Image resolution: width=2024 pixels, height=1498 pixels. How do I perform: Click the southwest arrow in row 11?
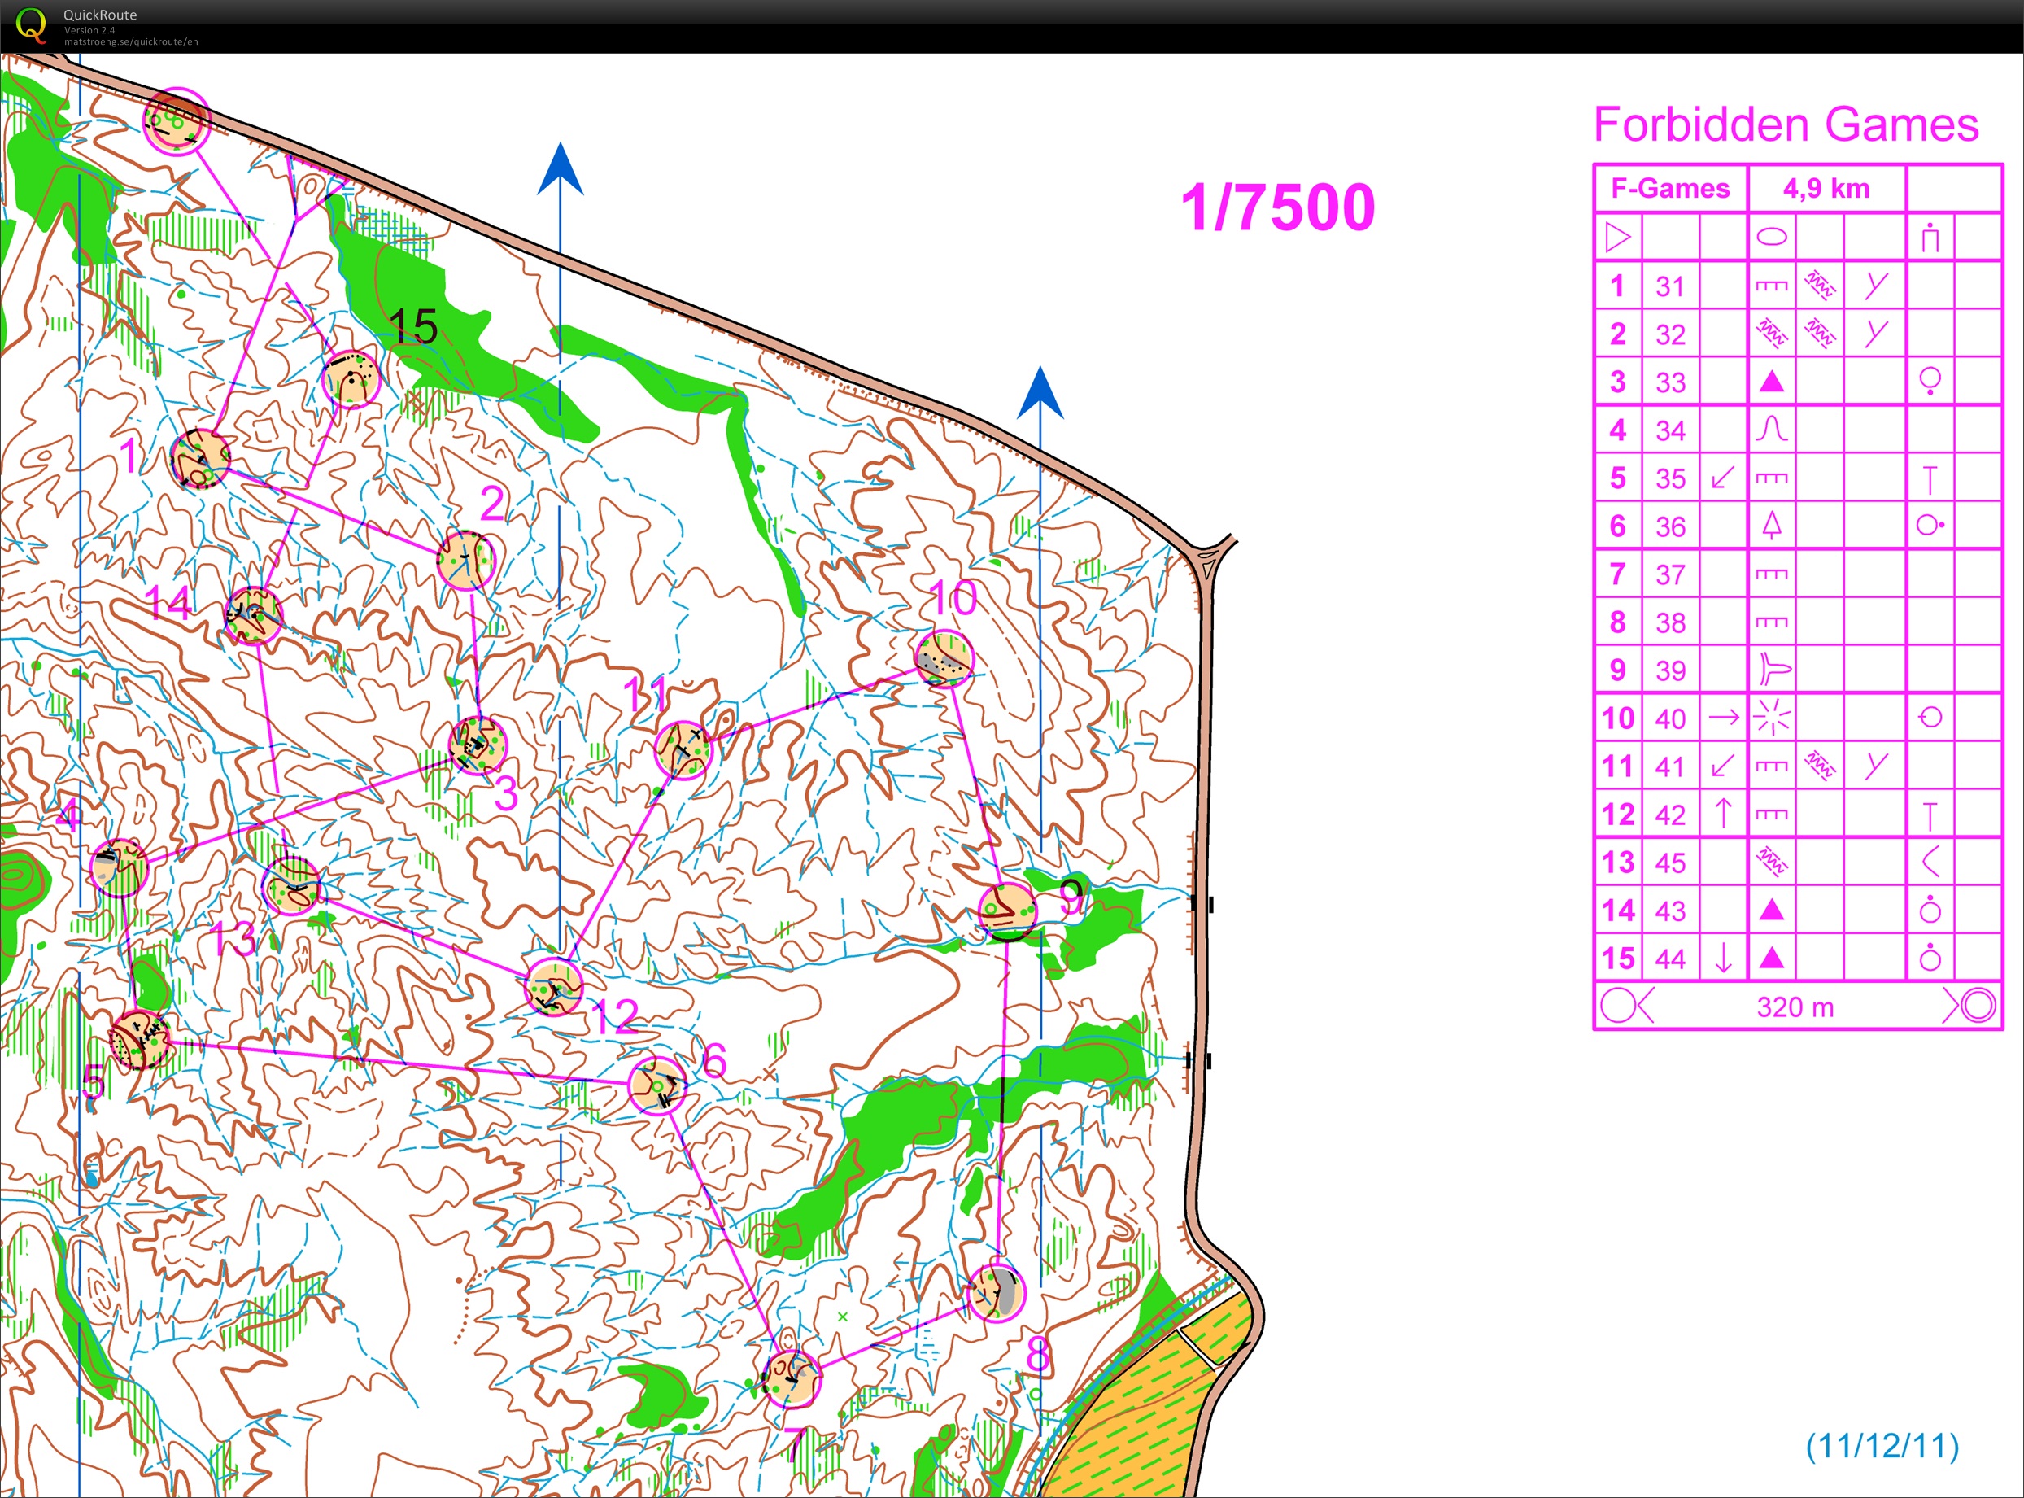tap(1723, 766)
